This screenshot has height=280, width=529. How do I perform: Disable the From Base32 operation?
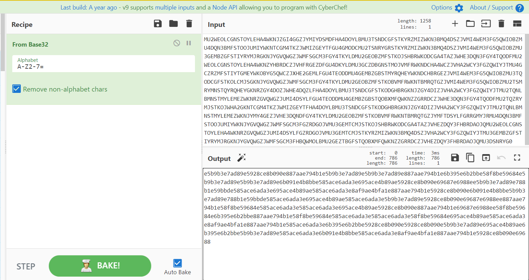(177, 43)
